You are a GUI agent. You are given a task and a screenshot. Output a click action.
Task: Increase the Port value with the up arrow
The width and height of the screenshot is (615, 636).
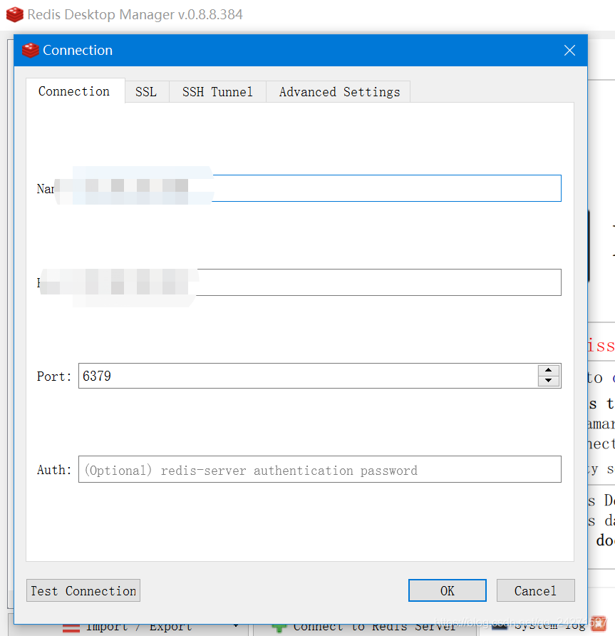[x=547, y=371]
